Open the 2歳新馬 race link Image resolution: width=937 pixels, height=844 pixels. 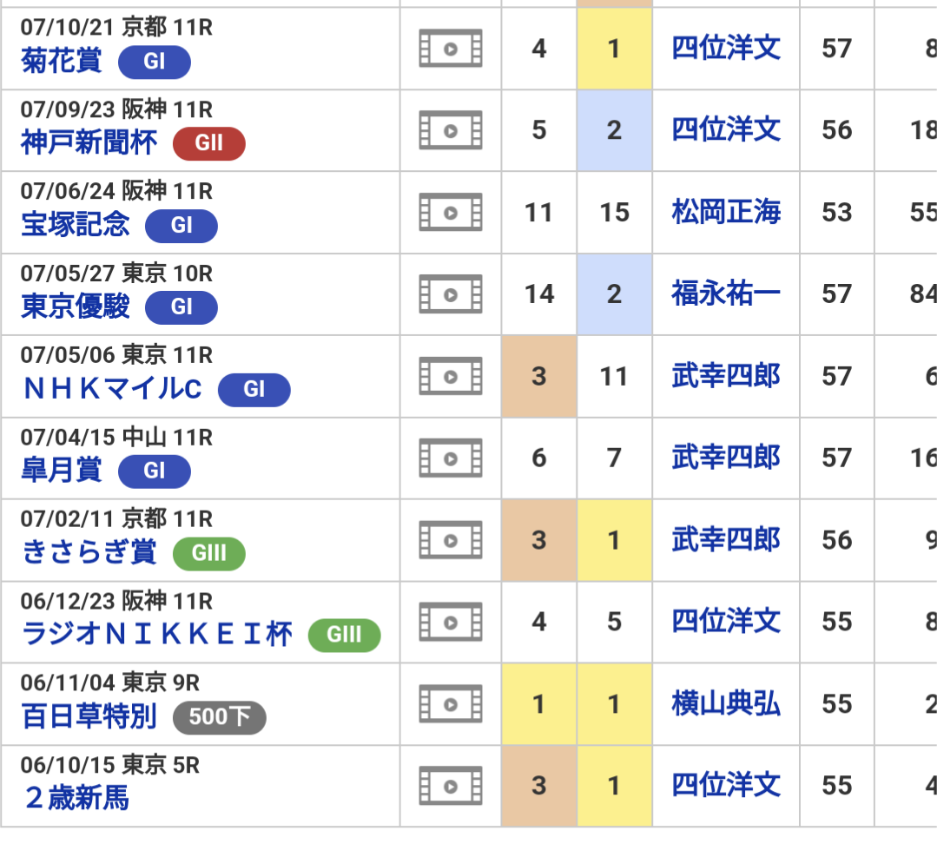[76, 798]
